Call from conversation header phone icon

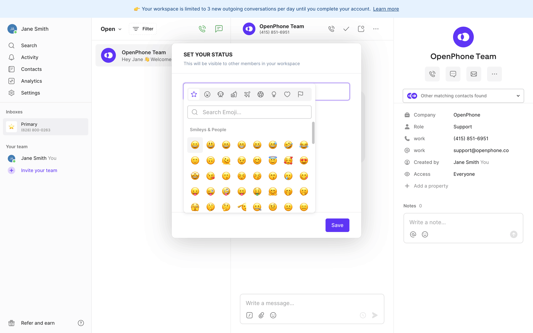click(331, 29)
